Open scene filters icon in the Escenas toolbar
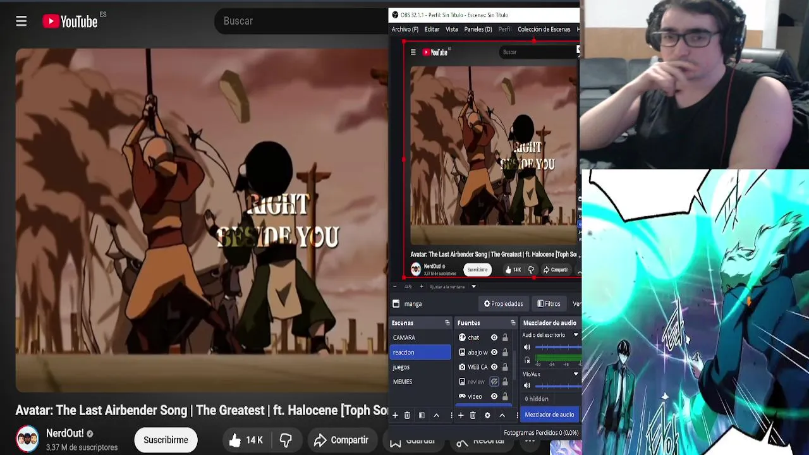Screen dimensions: 809x455 (x=422, y=415)
